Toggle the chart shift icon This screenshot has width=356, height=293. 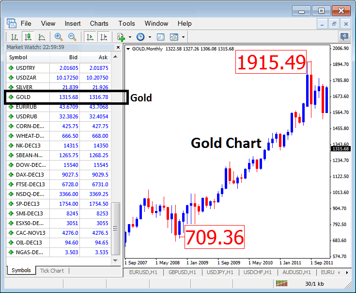pyautogui.click(x=104, y=37)
